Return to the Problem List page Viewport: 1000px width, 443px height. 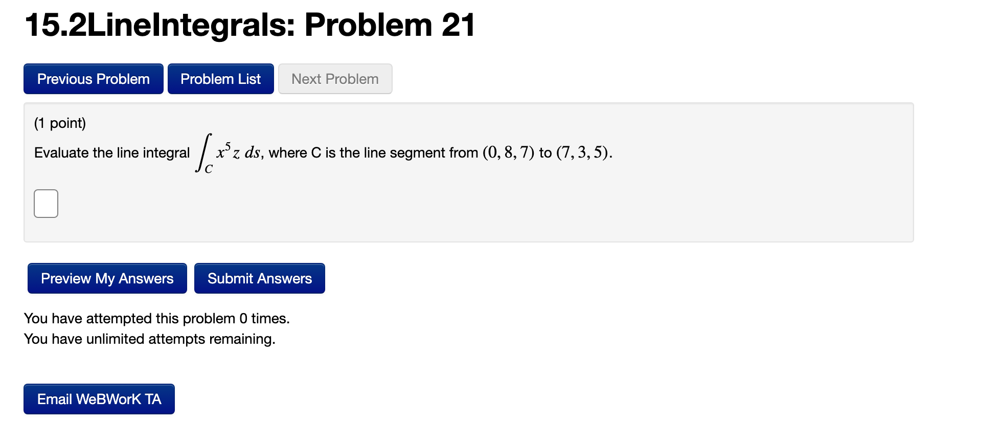point(220,79)
